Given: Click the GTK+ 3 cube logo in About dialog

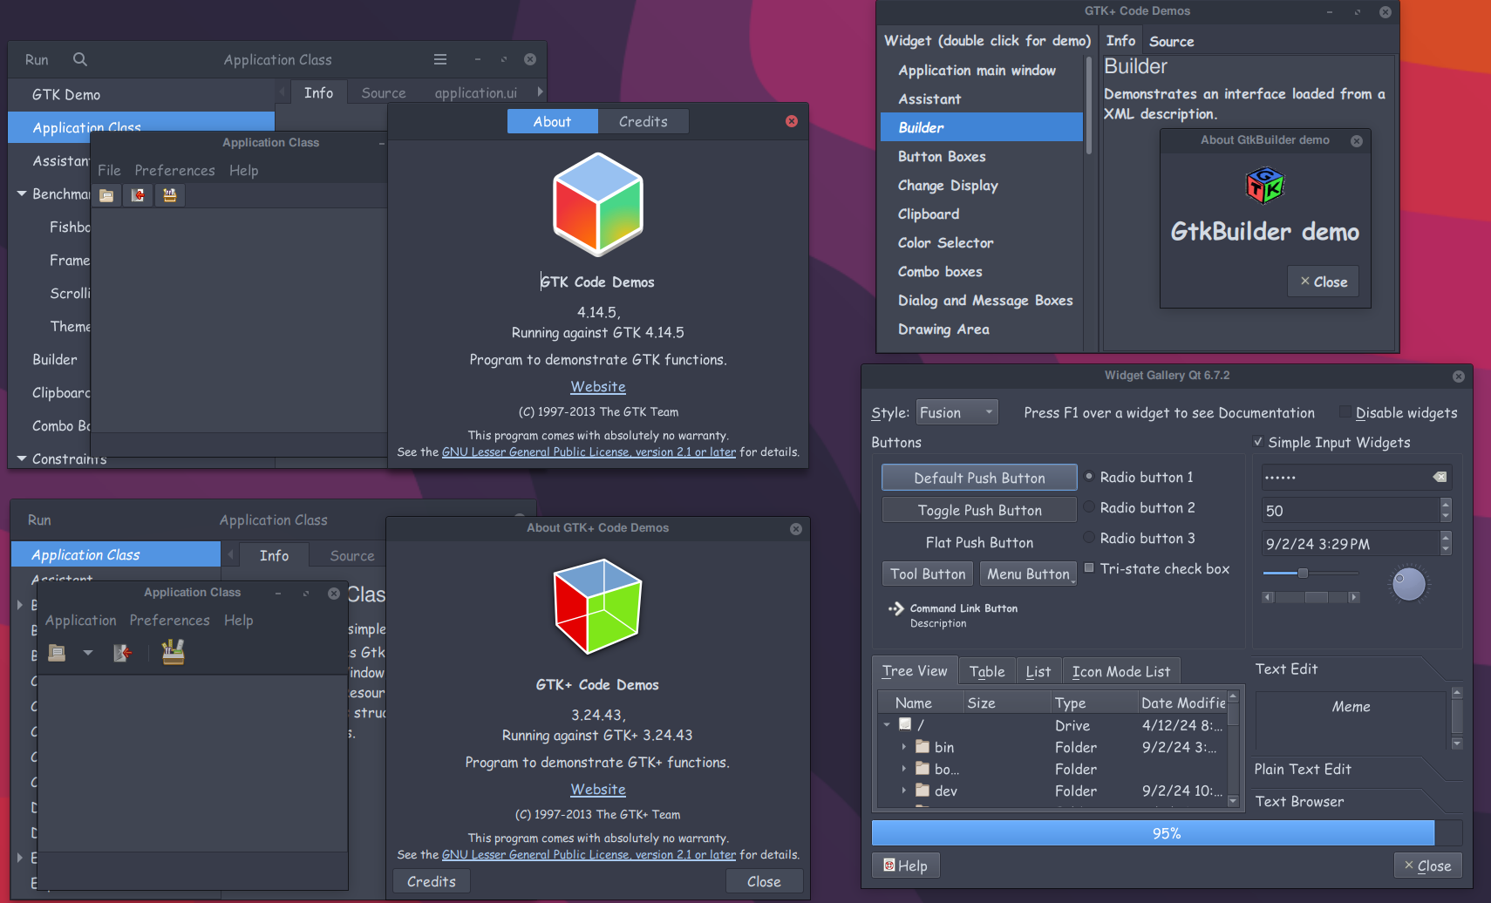Looking at the screenshot, I should [x=598, y=608].
